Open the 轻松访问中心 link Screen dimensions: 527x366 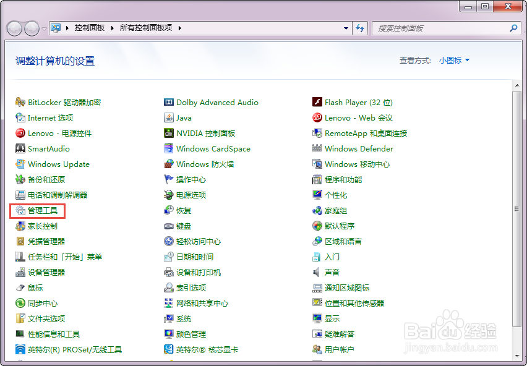click(199, 242)
